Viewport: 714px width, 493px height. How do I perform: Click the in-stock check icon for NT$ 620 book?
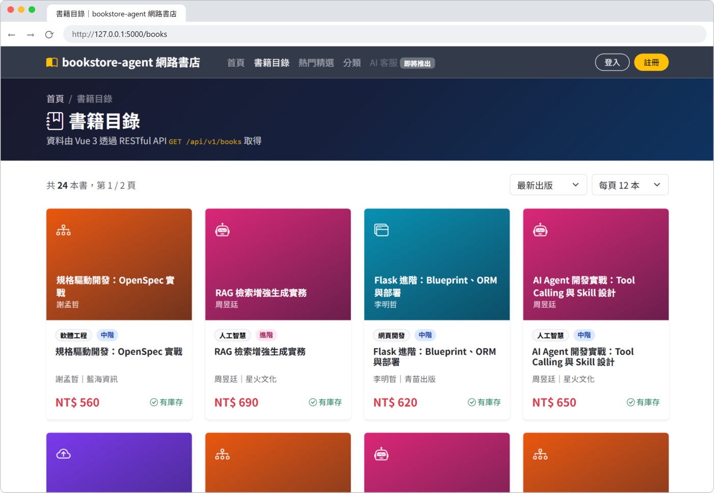pos(472,402)
